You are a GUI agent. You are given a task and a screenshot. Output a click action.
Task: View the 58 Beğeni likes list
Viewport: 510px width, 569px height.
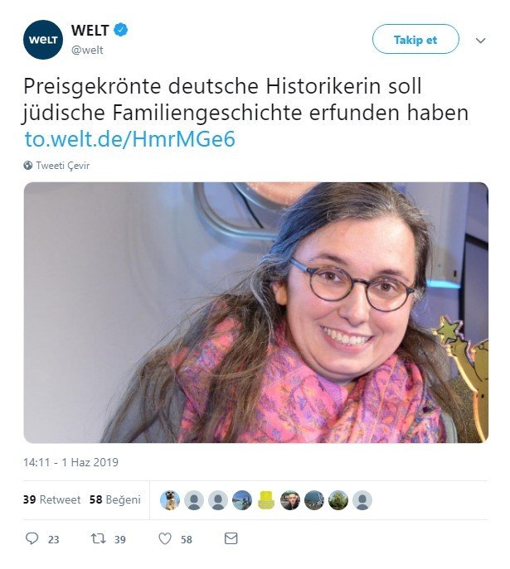[x=114, y=499]
